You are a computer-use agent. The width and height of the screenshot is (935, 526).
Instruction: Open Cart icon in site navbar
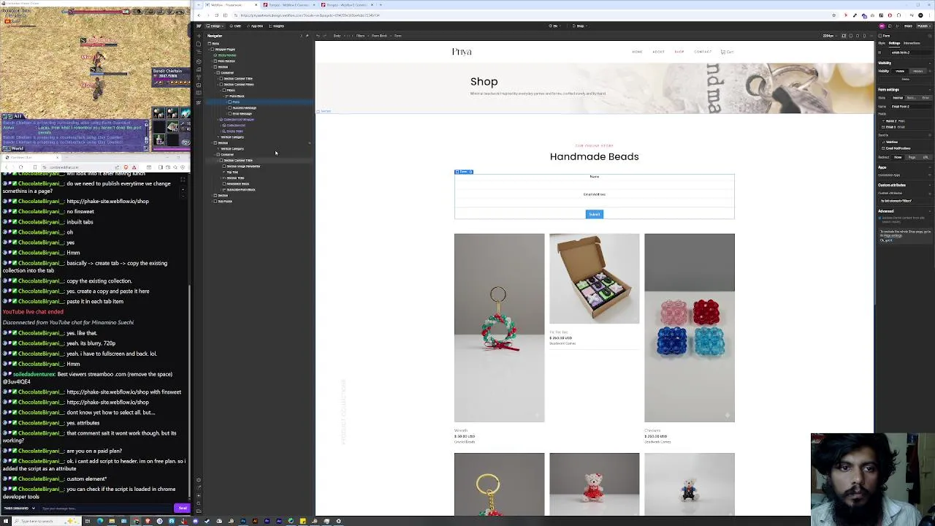click(727, 52)
